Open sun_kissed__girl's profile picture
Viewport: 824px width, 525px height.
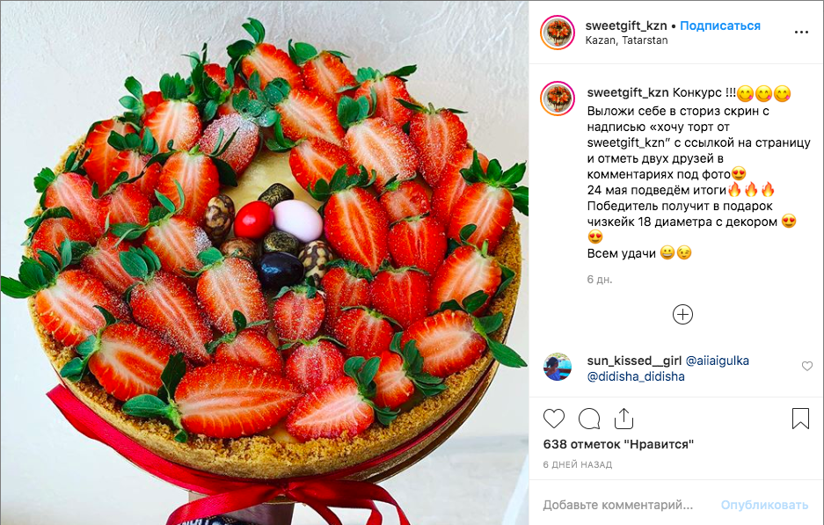pos(557,367)
